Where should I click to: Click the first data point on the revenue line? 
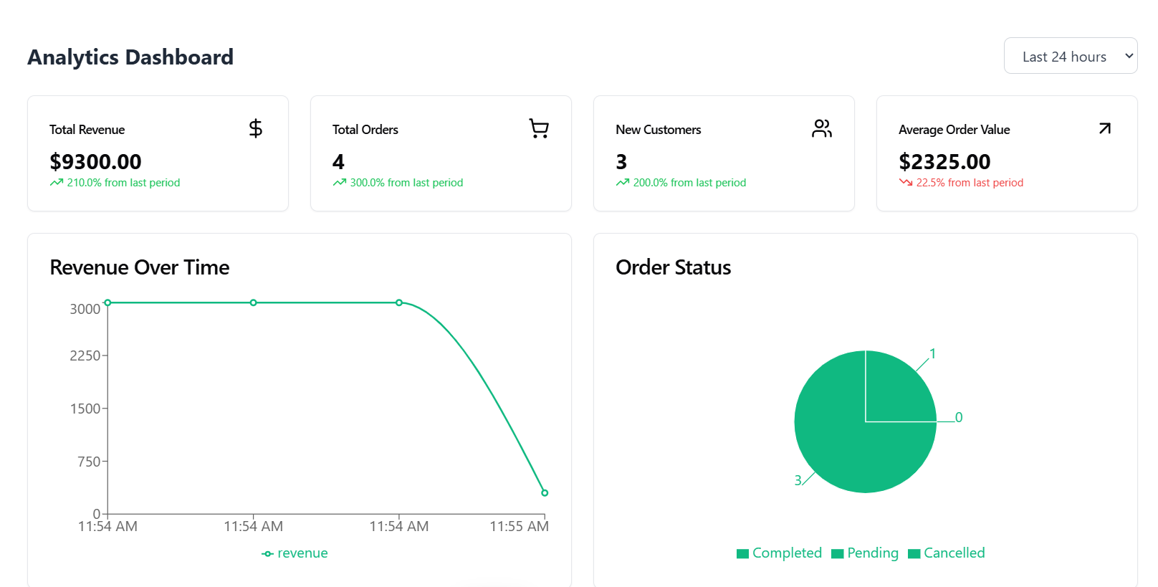(107, 302)
